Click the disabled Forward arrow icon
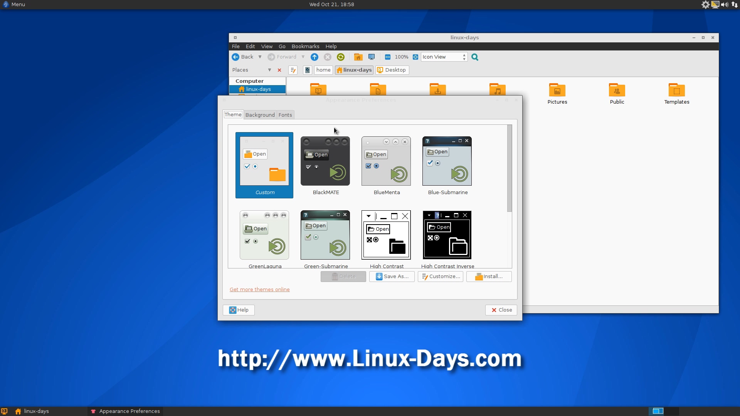The width and height of the screenshot is (740, 416). (271, 57)
